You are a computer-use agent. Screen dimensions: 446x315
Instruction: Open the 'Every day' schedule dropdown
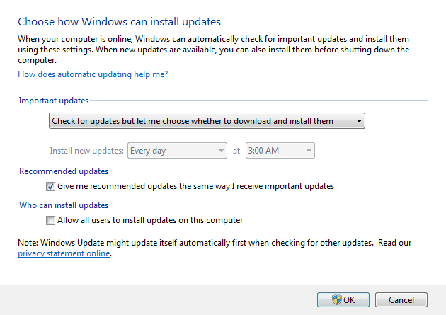click(x=177, y=150)
